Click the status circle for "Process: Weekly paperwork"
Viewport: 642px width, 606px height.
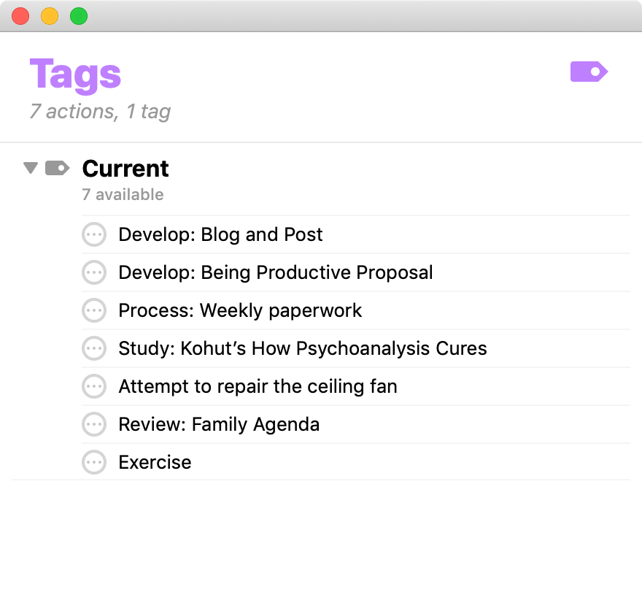[x=94, y=310]
